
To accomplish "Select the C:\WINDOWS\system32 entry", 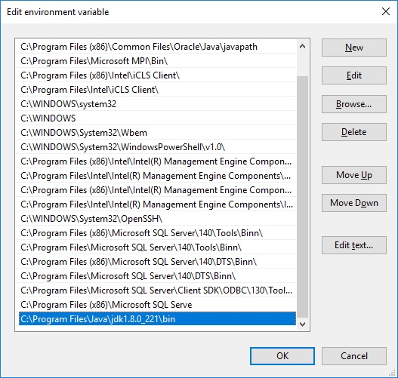I will (x=156, y=104).
